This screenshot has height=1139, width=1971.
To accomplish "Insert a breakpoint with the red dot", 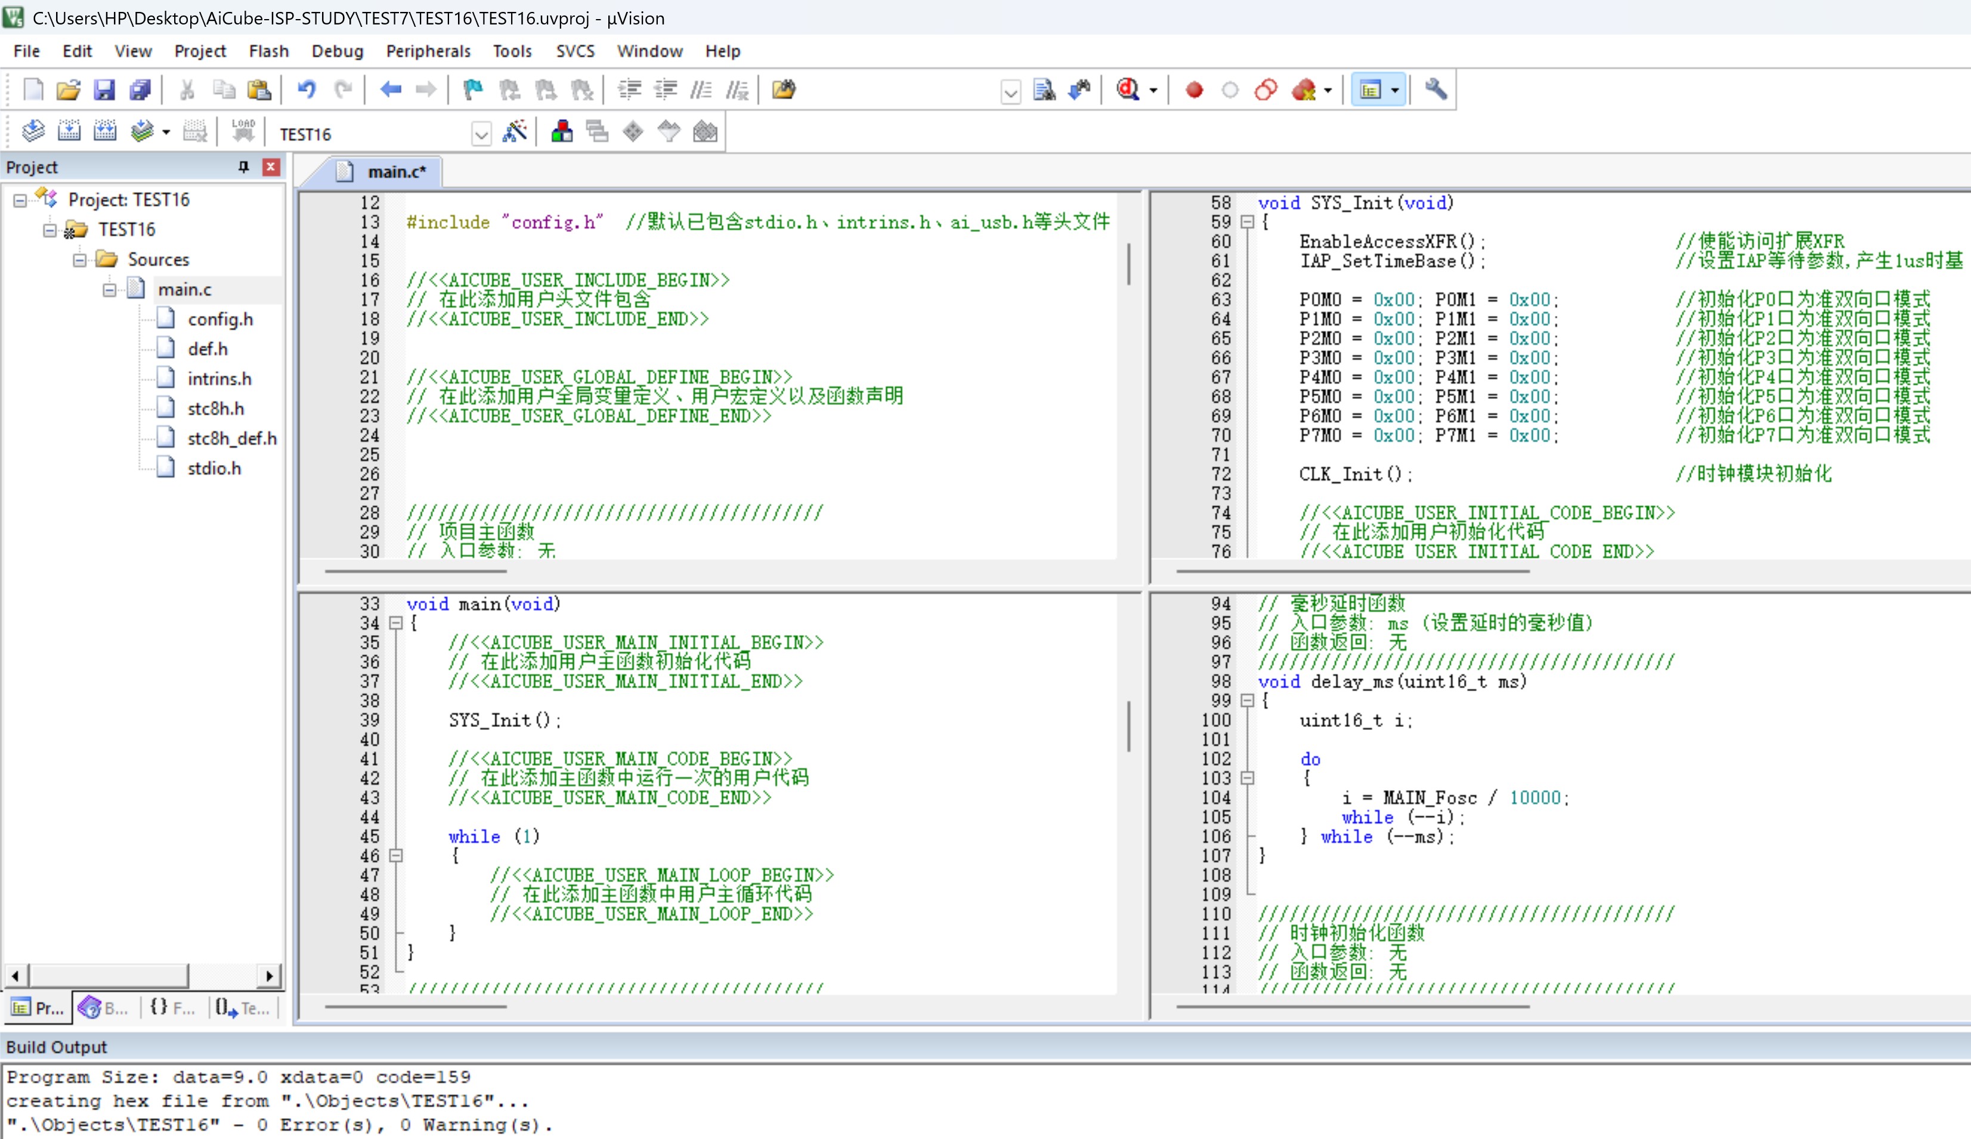I will (1193, 90).
